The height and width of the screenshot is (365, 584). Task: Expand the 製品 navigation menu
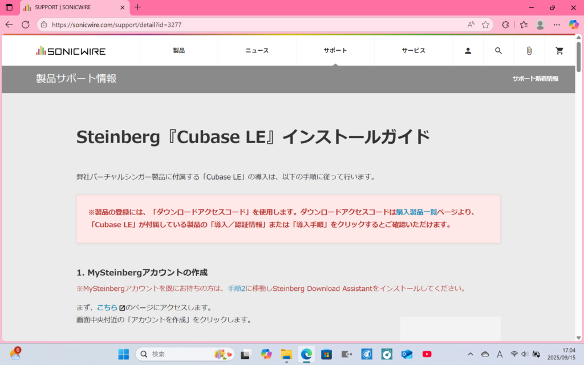tap(179, 51)
